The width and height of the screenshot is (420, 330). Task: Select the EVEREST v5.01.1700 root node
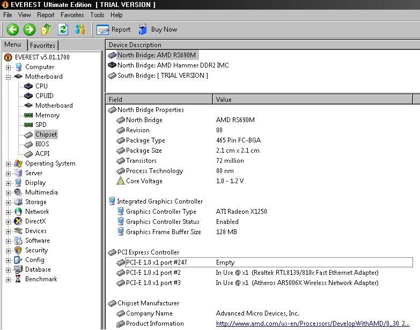42,57
